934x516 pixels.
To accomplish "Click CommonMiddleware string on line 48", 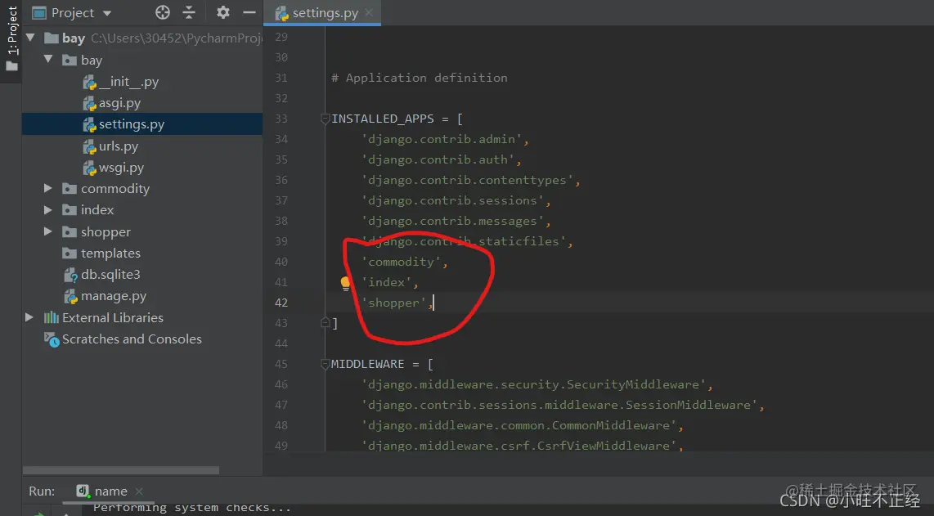I will coord(519,425).
